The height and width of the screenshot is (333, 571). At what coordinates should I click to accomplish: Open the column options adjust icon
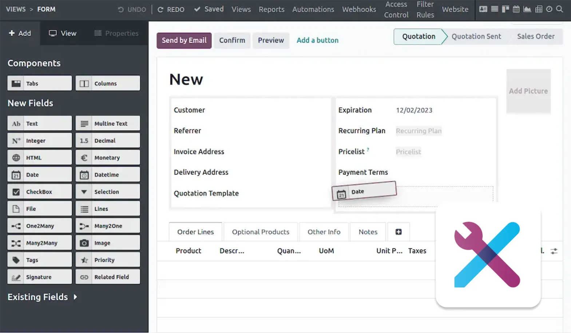[554, 251]
